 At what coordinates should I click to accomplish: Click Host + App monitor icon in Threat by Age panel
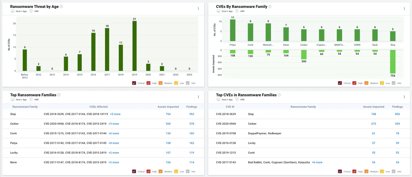click(x=12, y=11)
